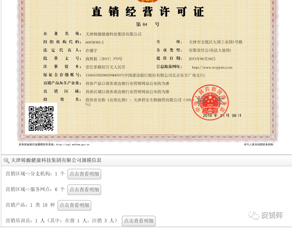The width and height of the screenshot is (292, 228).
Task: Open 直销培训员 trainer details button
Action: point(139,221)
